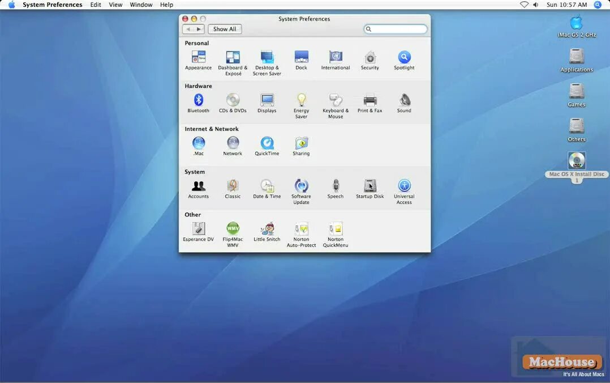
Task: Select the Others desktop drive icon
Action: coord(577,130)
